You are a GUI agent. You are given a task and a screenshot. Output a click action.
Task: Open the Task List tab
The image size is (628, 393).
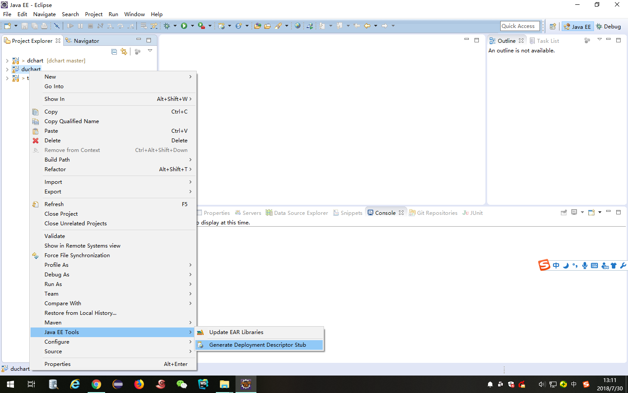tap(544, 41)
